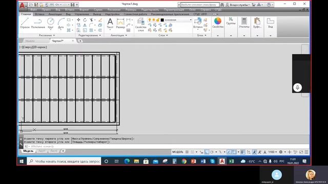Activate the Rotate tool icon
The image size is (328, 184).
(85, 20)
